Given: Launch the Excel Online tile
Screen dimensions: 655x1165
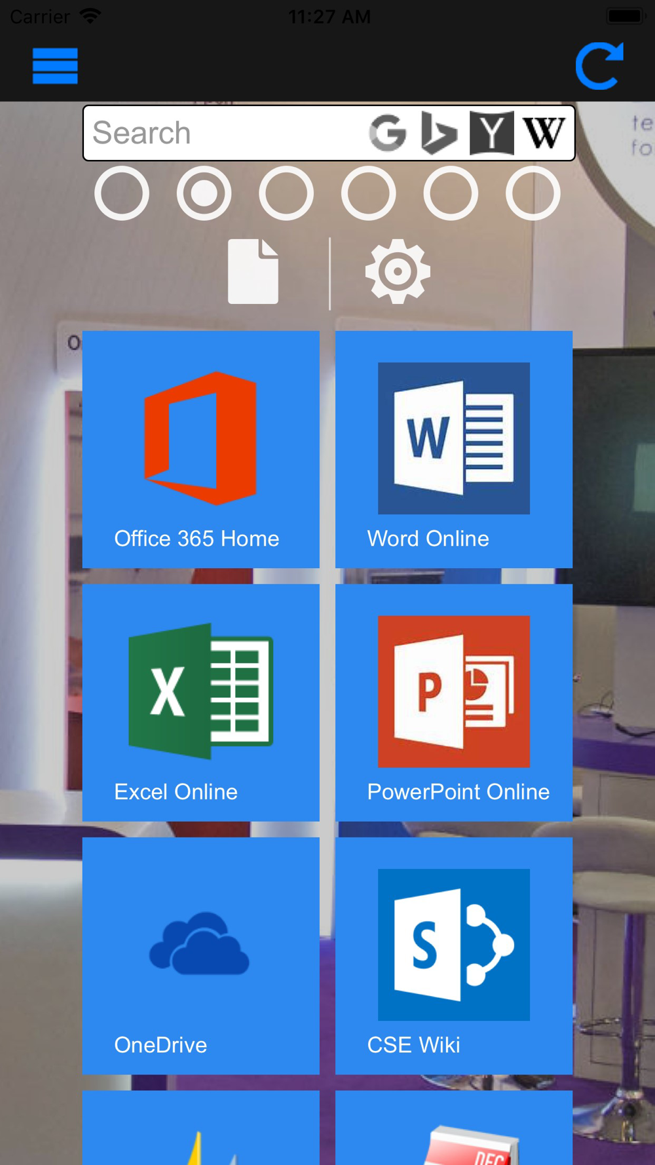Looking at the screenshot, I should 201,702.
